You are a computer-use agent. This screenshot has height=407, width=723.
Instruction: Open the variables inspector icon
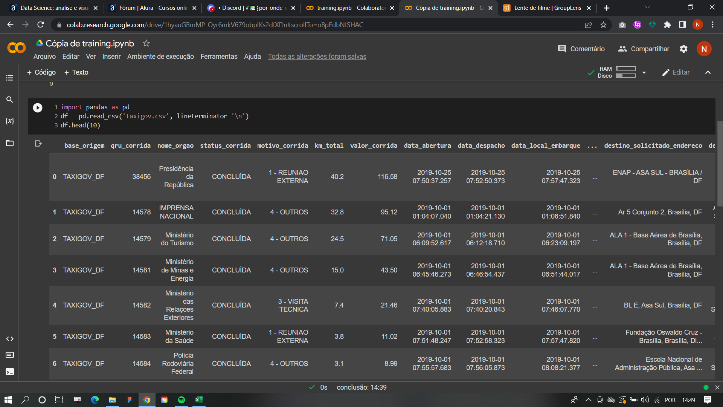(10, 121)
